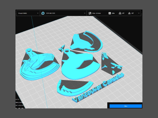Click the blue Slice button
158x118 pixels.
(126, 106)
